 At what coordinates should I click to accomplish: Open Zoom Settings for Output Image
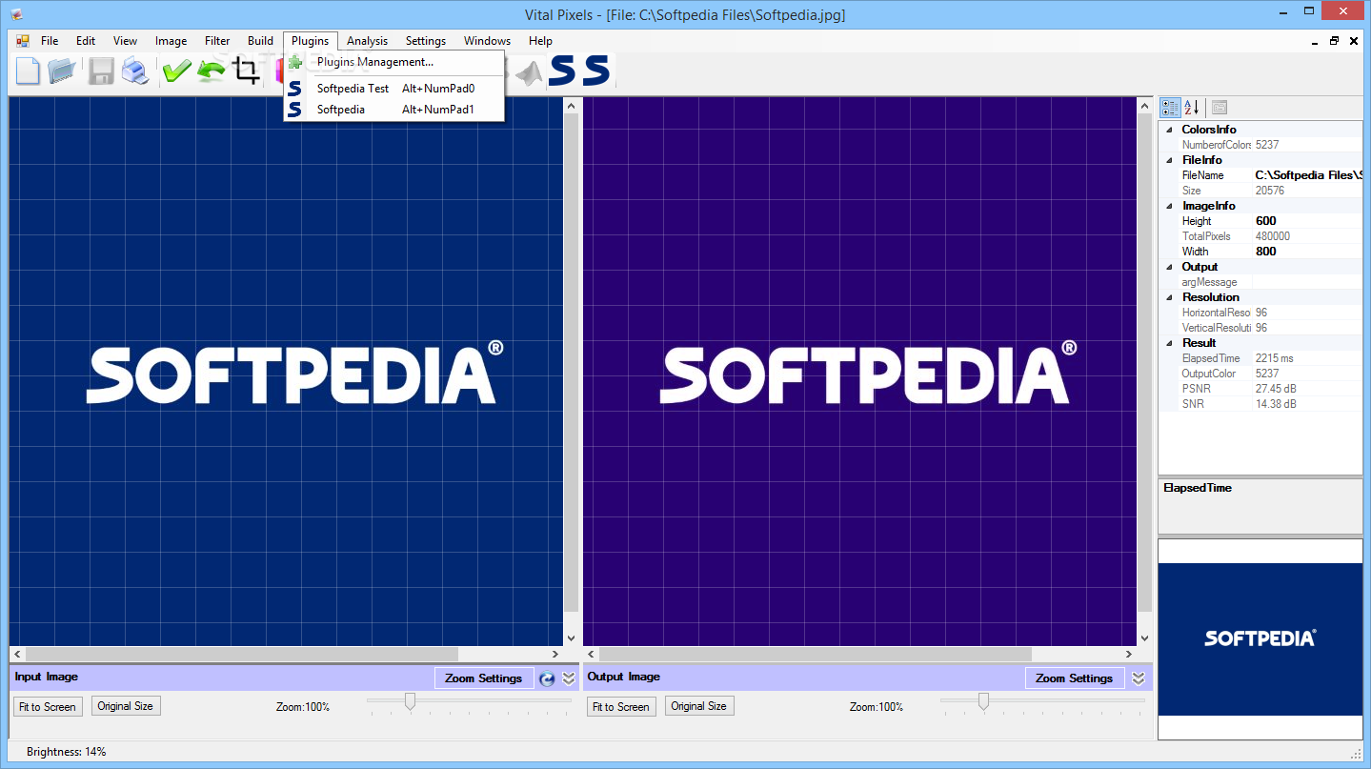1075,678
